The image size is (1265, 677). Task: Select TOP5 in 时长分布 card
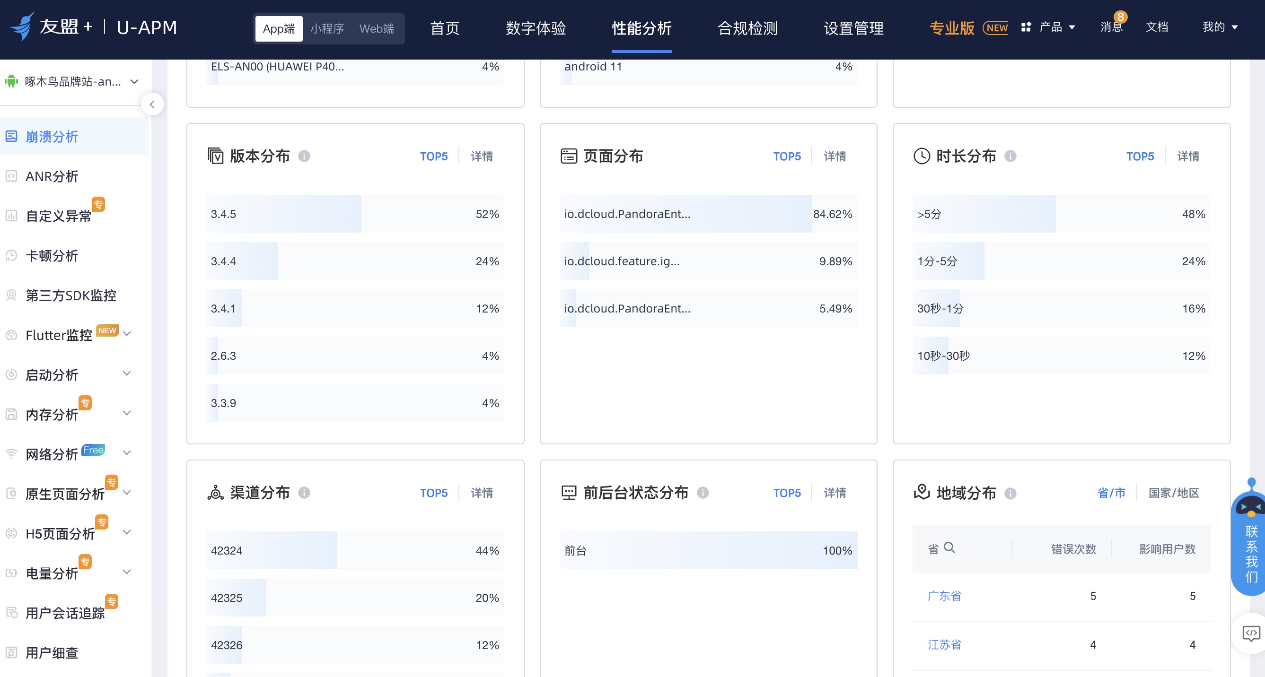pyautogui.click(x=1140, y=156)
